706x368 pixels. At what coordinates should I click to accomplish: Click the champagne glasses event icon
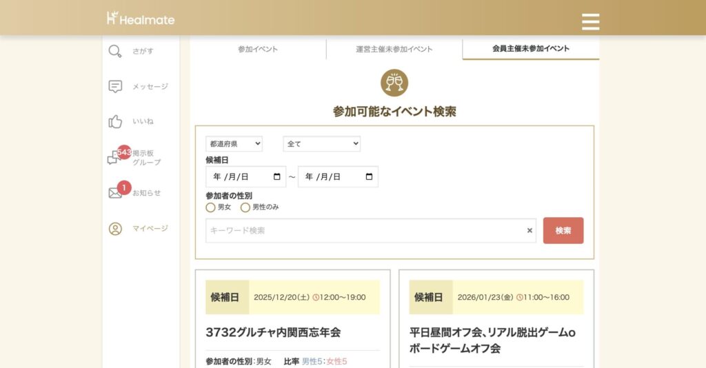[x=394, y=83]
